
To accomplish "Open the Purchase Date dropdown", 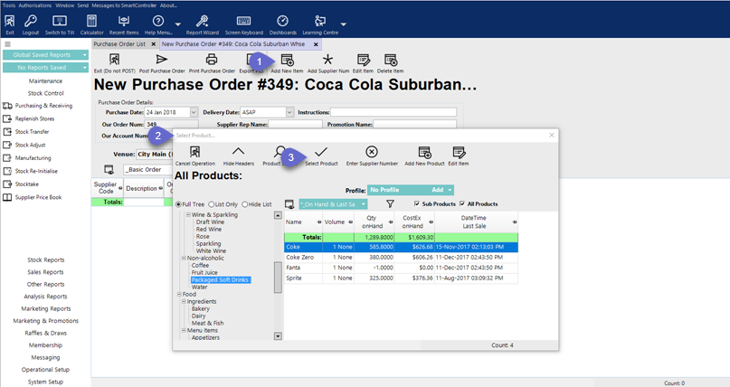I will (x=193, y=113).
